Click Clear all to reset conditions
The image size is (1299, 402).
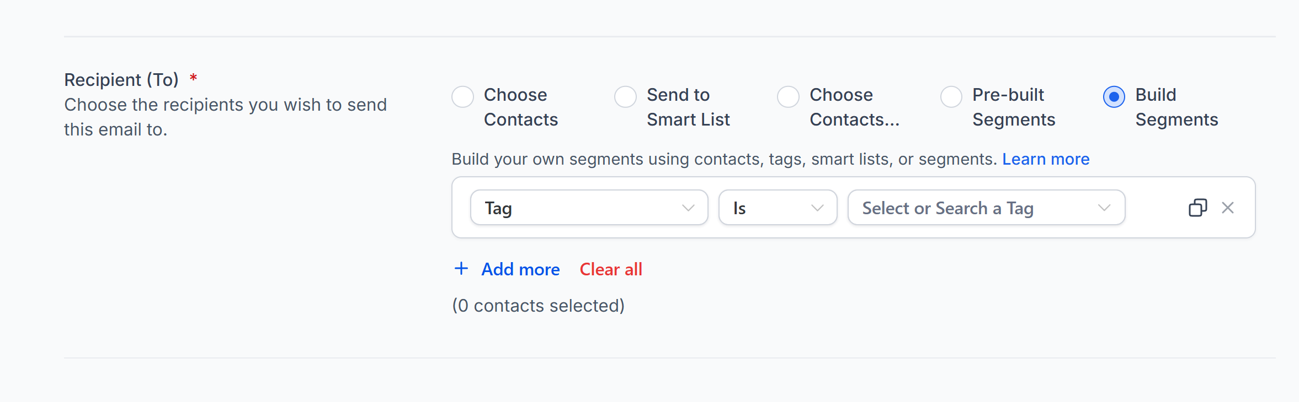point(610,269)
